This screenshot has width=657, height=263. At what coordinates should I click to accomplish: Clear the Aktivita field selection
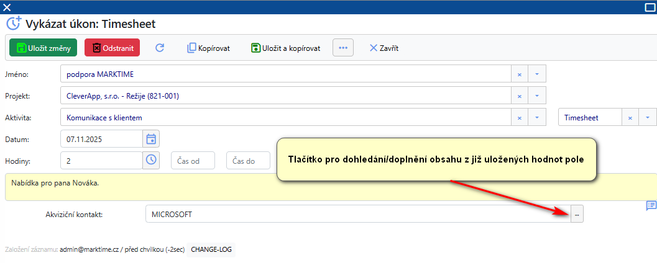(520, 117)
